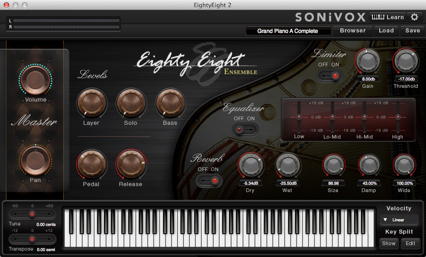Click the -25.50dB Wet value field
The width and height of the screenshot is (426, 257).
pyautogui.click(x=288, y=183)
